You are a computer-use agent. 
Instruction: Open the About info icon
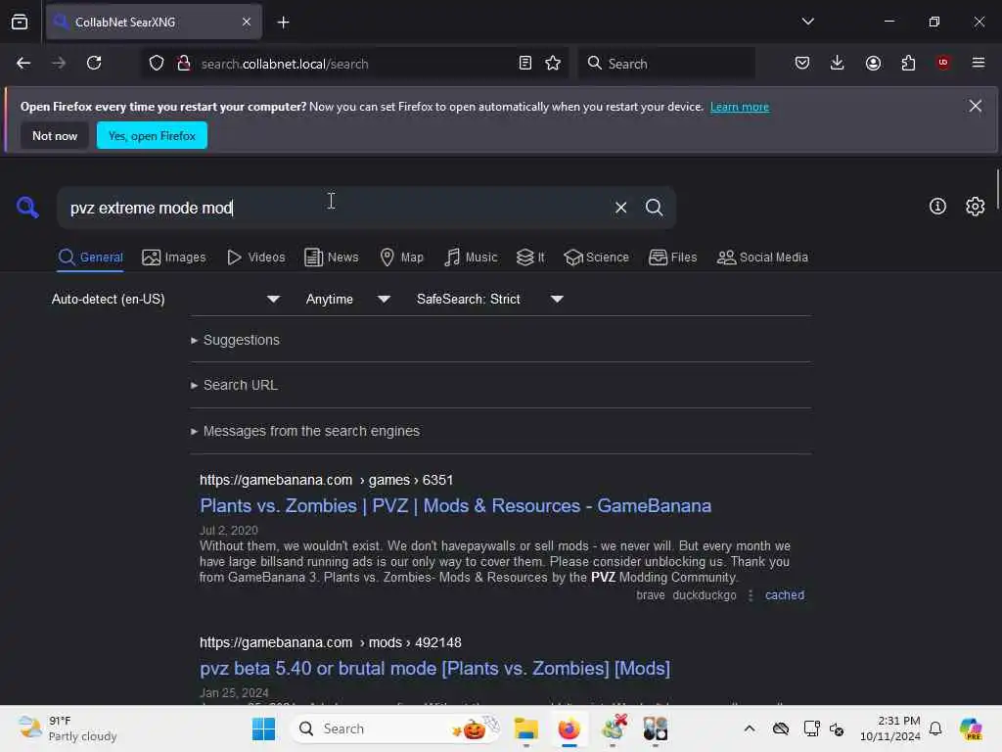point(937,207)
